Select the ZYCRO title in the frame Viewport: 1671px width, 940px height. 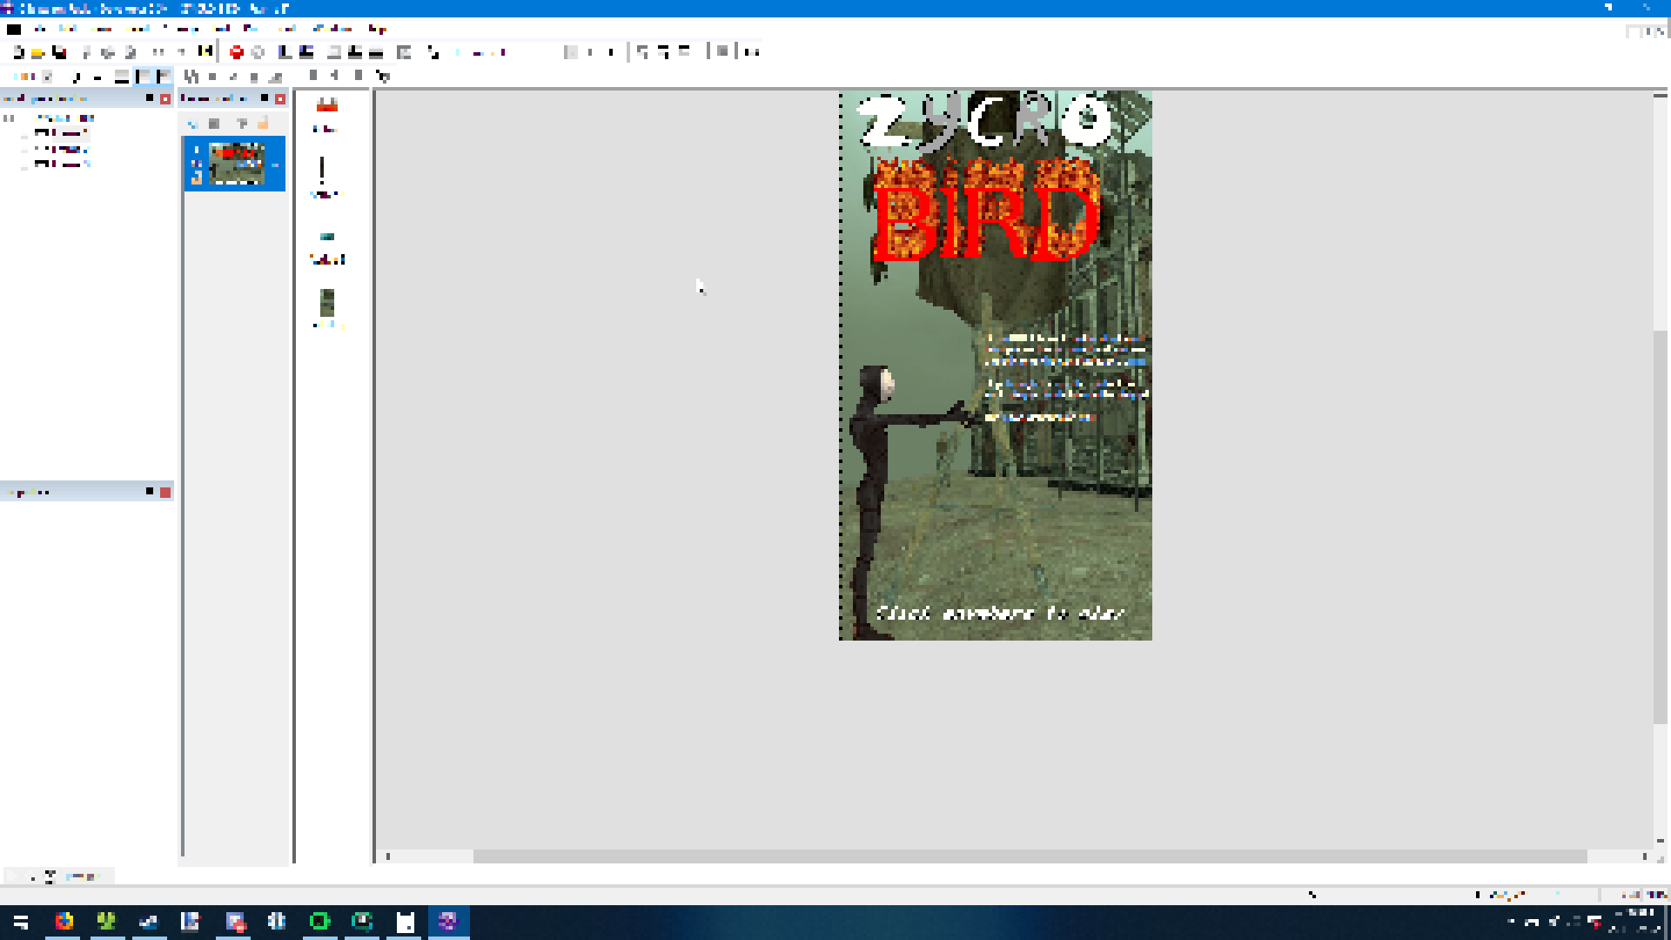[983, 122]
